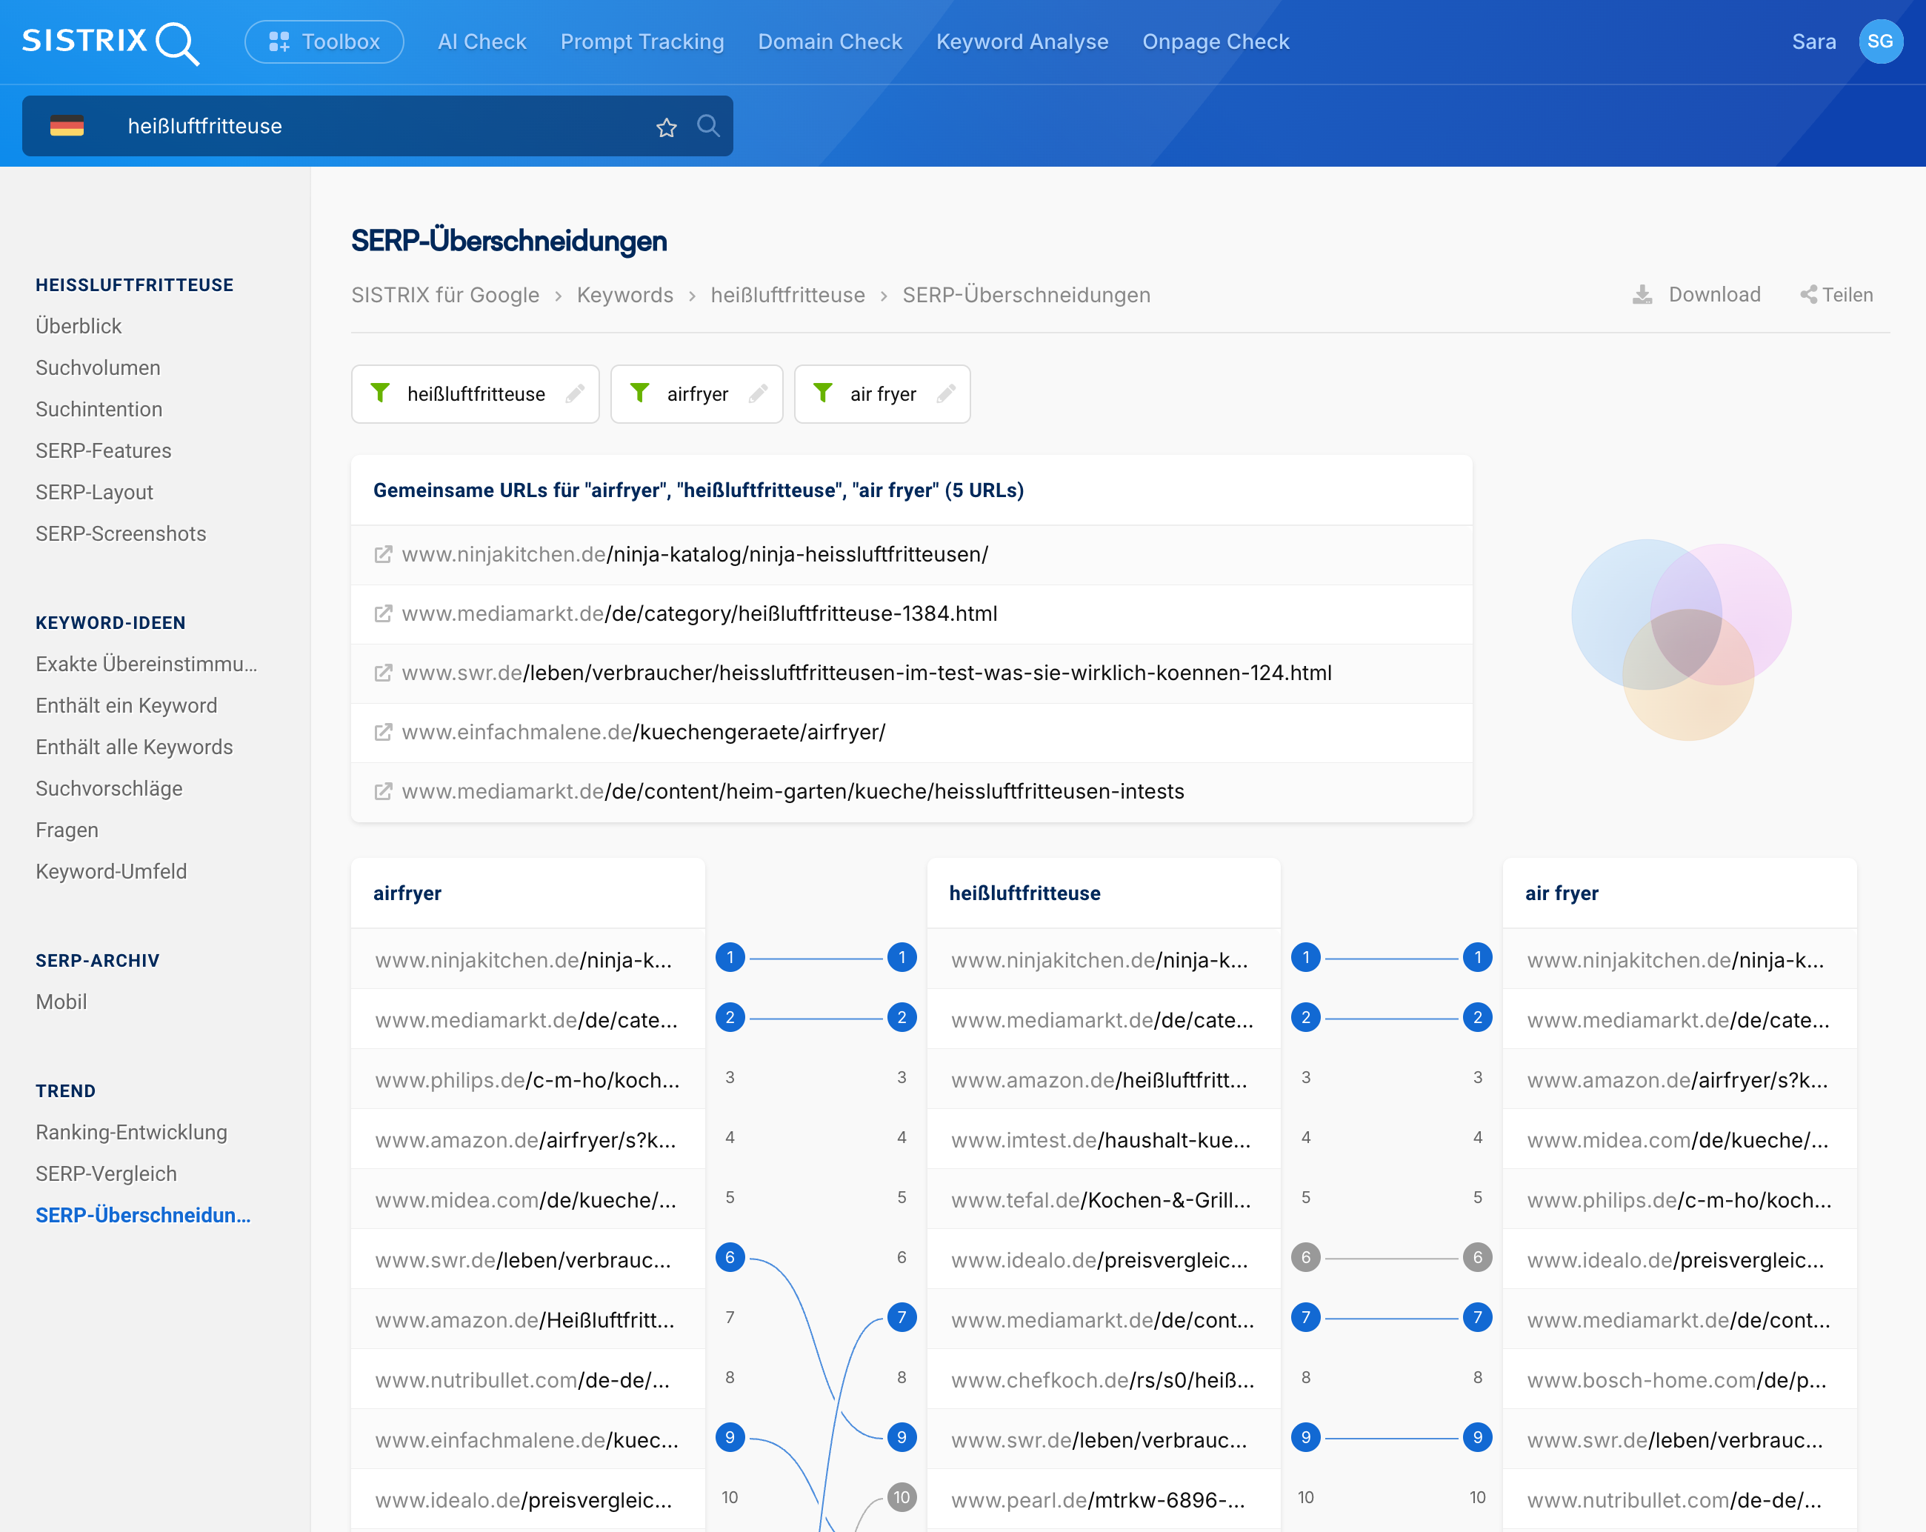Open Überblick in the sidebar

(79, 326)
